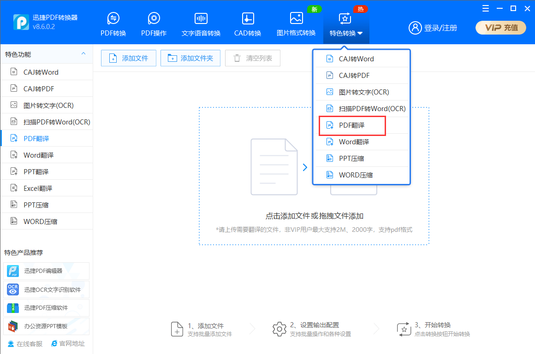The width and height of the screenshot is (535, 354).
Task: Choose 图片转文字(OCR) from dropdown menu
Action: click(x=362, y=92)
